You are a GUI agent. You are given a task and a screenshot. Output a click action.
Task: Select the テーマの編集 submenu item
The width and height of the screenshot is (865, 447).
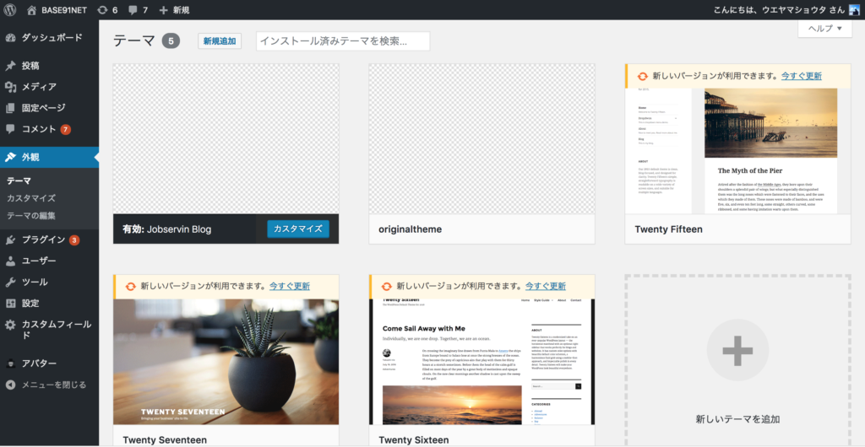click(31, 216)
